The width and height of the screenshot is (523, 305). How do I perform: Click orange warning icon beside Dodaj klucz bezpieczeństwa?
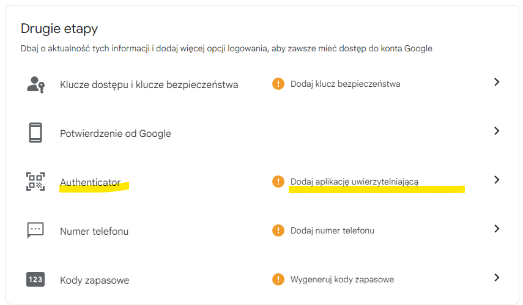pos(278,84)
